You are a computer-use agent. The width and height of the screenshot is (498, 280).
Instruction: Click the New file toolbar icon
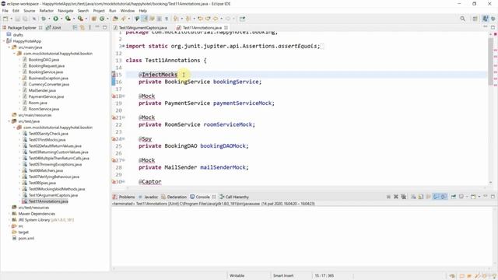pos(5,19)
